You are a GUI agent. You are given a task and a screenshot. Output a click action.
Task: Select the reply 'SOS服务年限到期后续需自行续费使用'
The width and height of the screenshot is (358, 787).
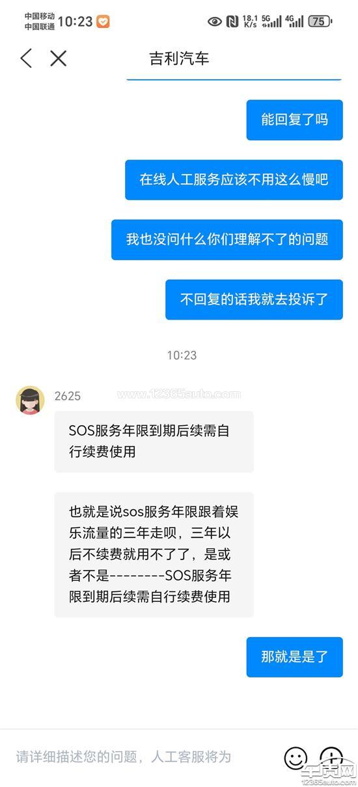click(x=154, y=441)
